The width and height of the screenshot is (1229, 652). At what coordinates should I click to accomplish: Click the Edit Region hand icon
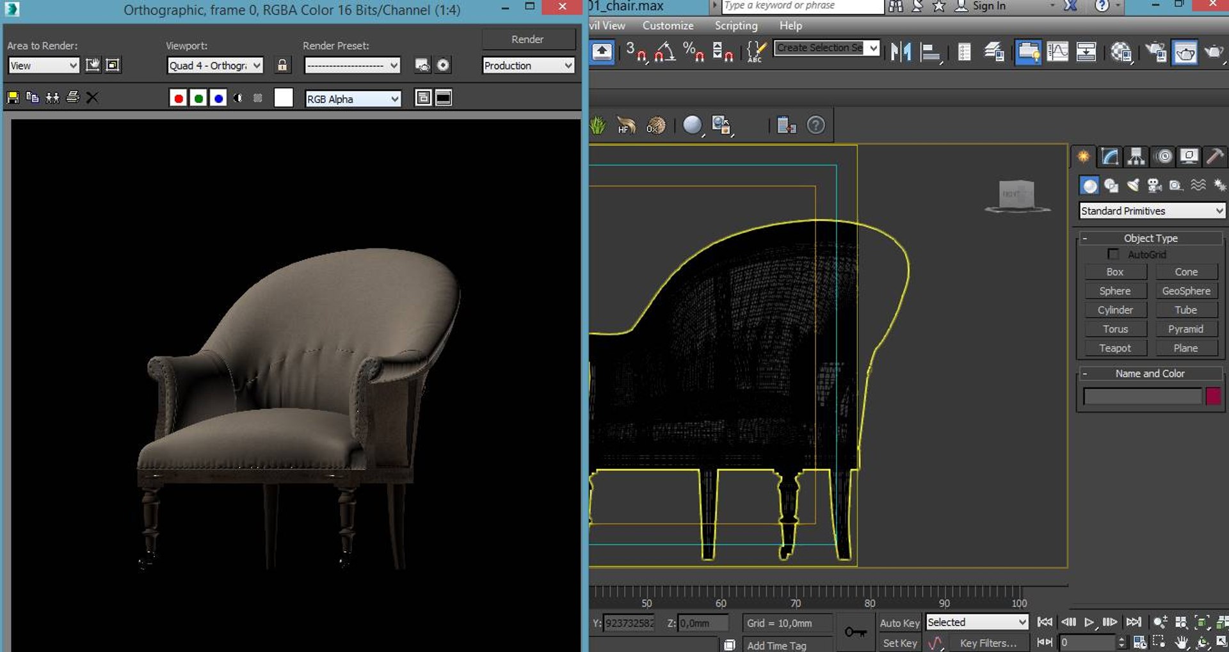93,65
